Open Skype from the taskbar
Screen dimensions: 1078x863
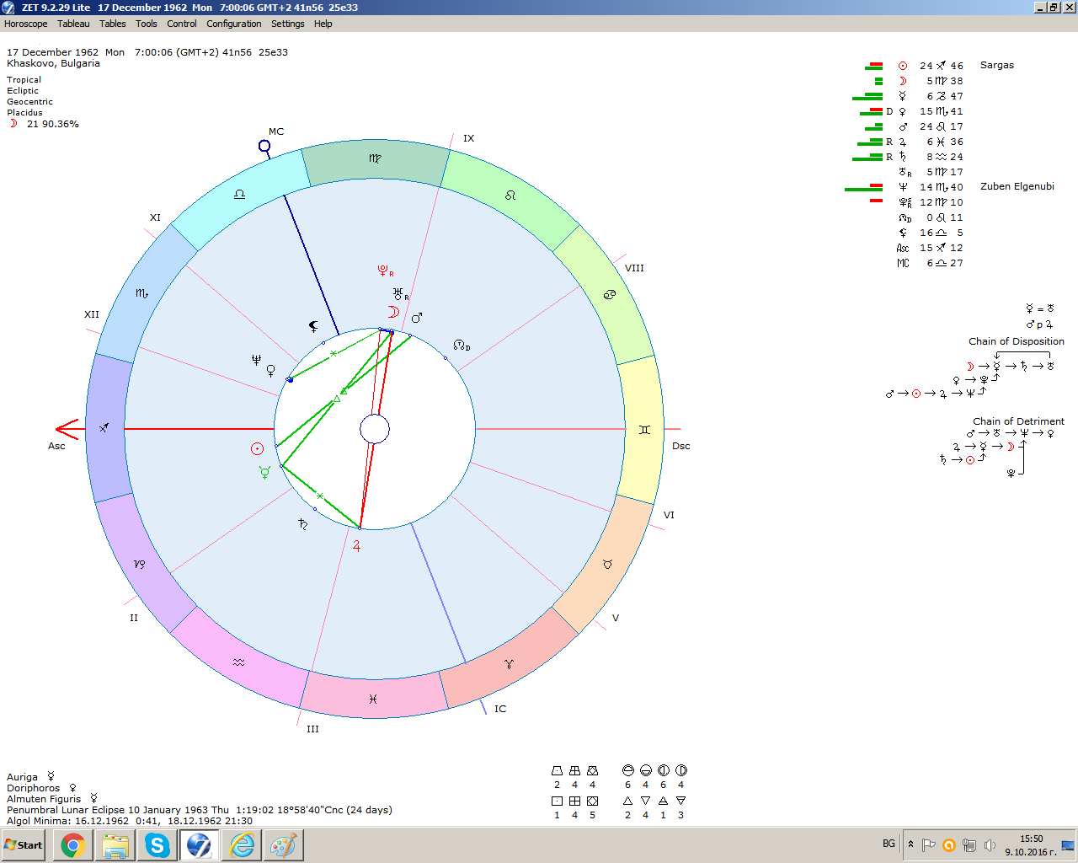(157, 844)
